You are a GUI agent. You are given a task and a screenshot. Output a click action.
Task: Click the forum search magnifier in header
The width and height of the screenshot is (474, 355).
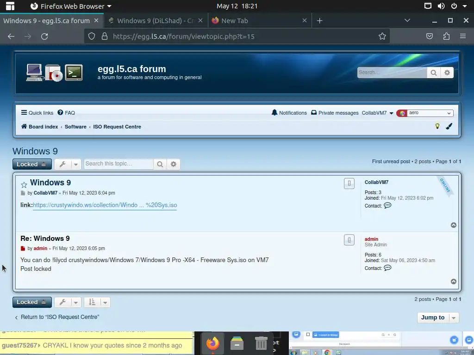433,73
